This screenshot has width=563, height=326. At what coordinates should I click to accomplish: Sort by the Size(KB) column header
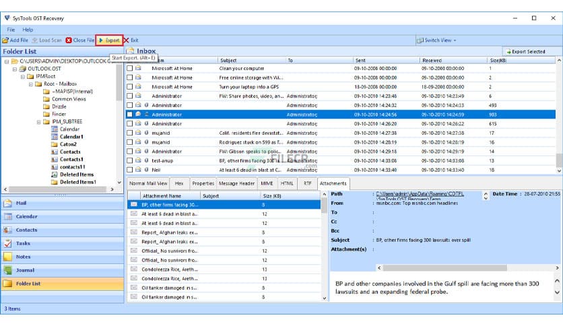pyautogui.click(x=521, y=61)
